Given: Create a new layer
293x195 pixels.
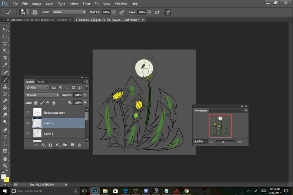Looking at the screenshot, I should click(x=72, y=145).
